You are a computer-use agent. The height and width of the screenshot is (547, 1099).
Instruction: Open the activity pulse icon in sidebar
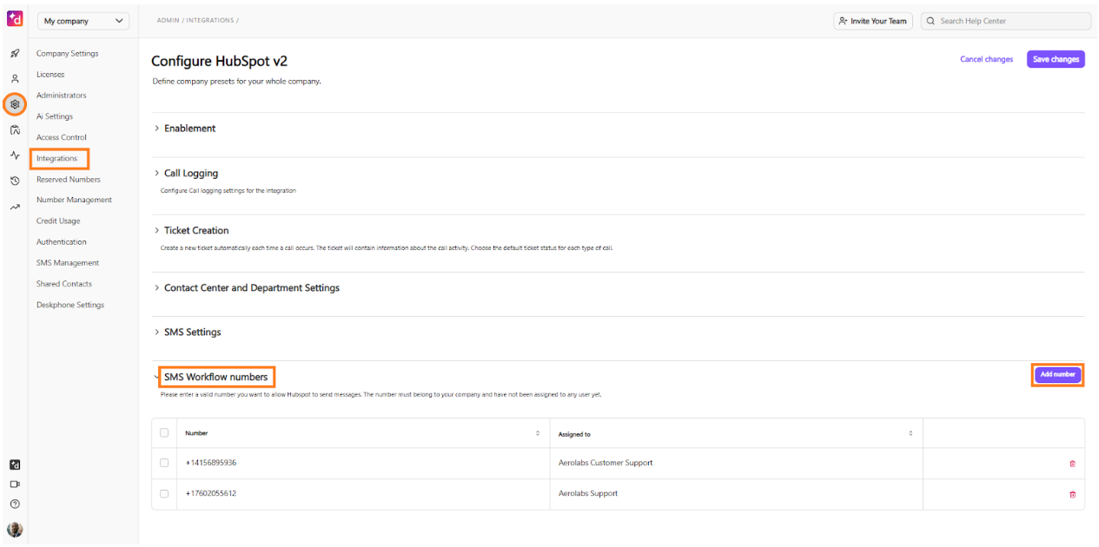[15, 155]
